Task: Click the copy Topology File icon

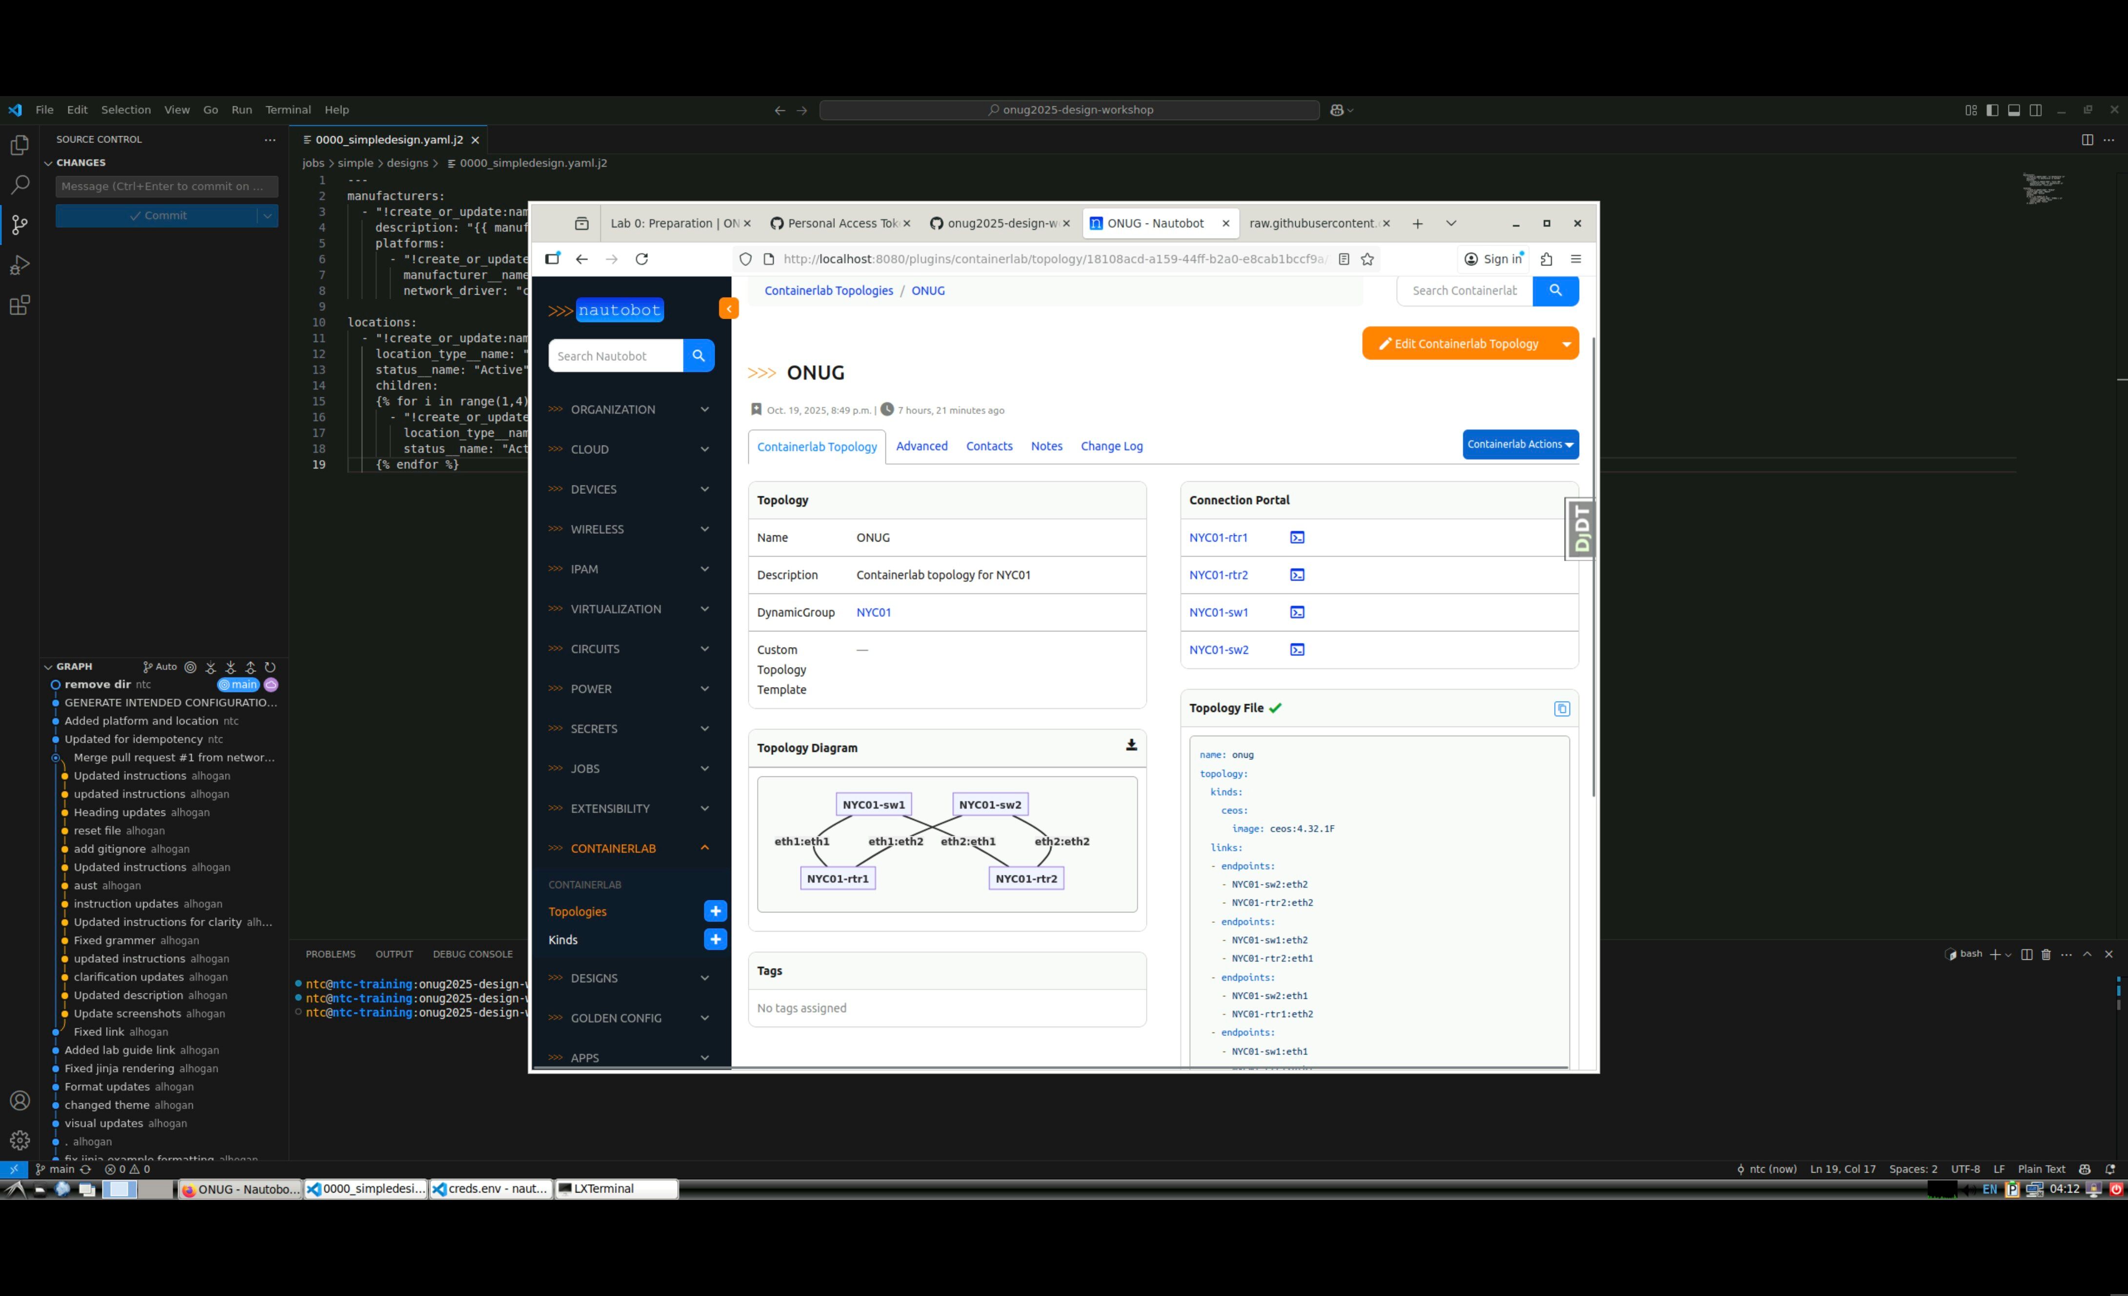Action: (1562, 709)
